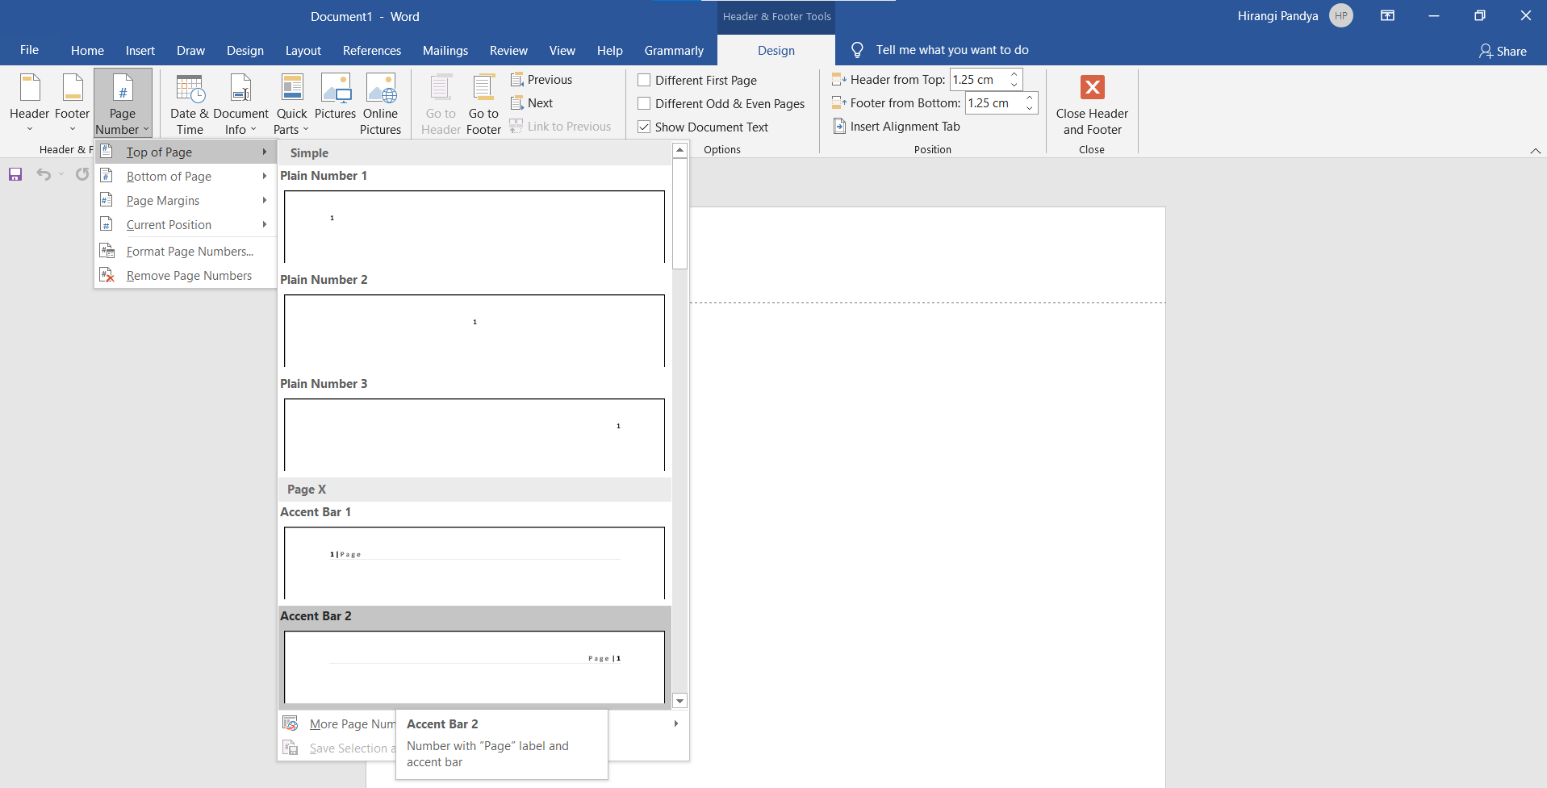Viewport: 1547px width, 788px height.
Task: Open the Help tab
Action: 610,51
